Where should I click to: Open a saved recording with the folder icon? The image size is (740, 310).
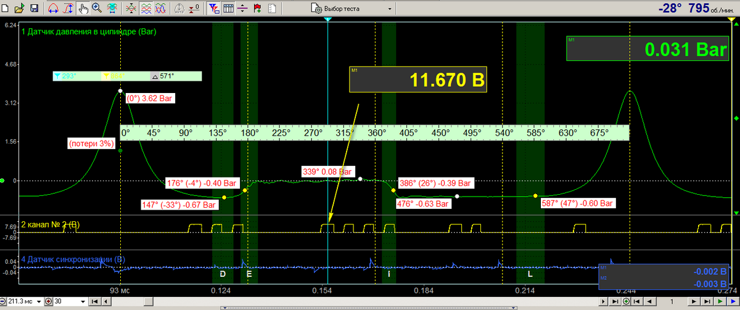coord(20,9)
